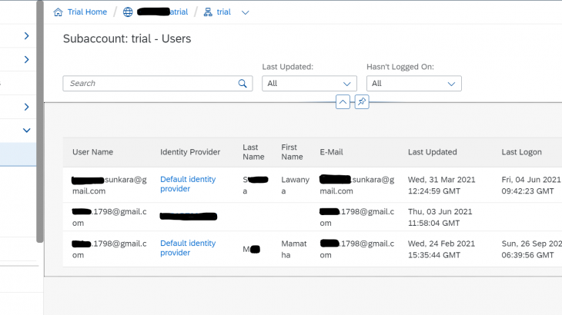Click 'Thu, 03 Jun 2021 11:58:04 GMT' cell

[440, 217]
